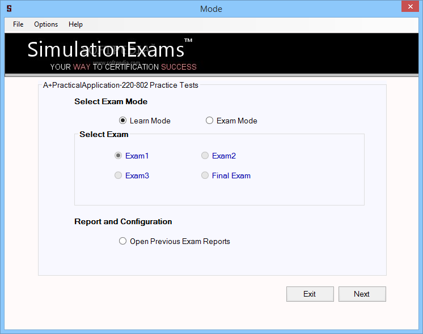Choose the Exam2 option
This screenshot has width=423, height=334.
[x=218, y=156]
